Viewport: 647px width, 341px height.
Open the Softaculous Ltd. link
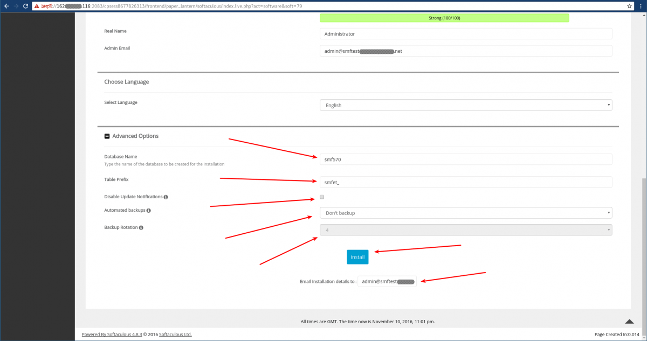tap(175, 334)
